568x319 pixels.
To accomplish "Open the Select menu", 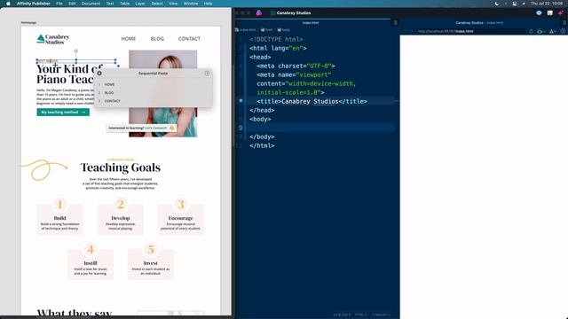I will pos(157,4).
